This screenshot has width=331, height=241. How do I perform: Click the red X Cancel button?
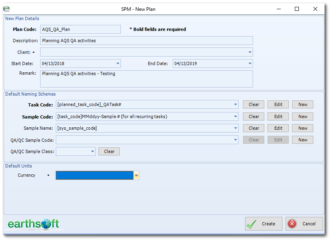(304, 224)
